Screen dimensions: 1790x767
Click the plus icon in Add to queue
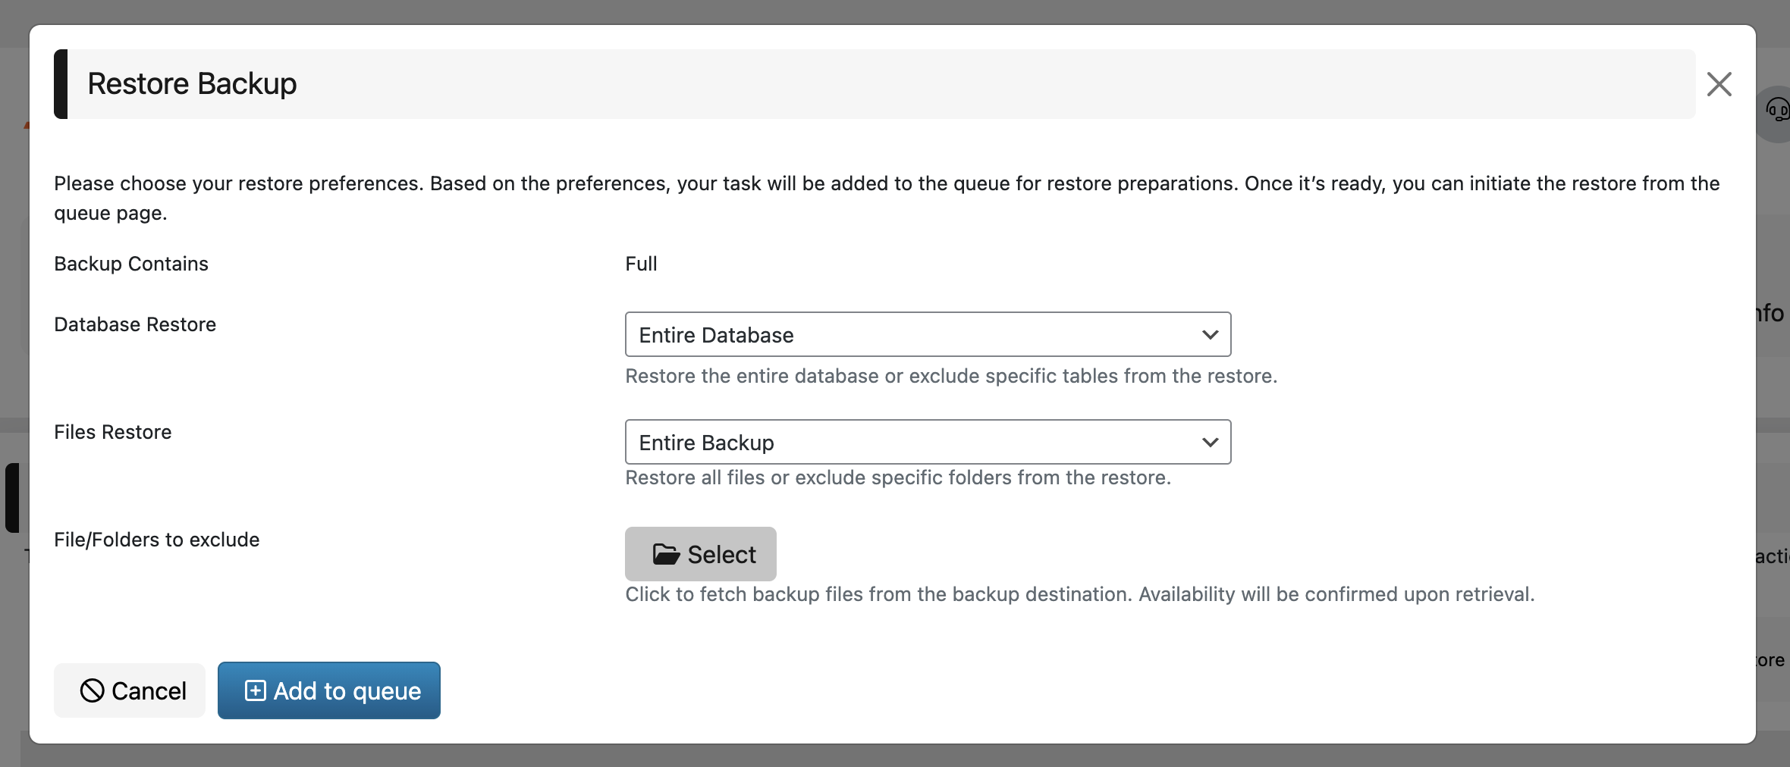[256, 690]
